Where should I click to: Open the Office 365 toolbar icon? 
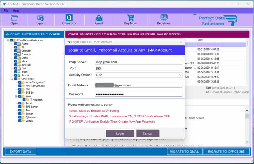coord(69,18)
